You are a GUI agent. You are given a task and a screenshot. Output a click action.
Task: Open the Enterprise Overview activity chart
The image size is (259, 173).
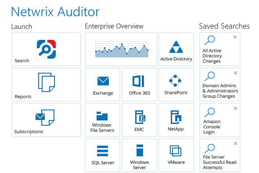[x=121, y=49]
